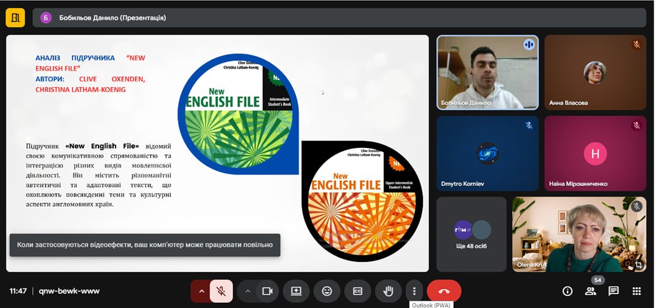Open the chat panel
Viewport: 656px width, 308px height.
(x=613, y=291)
